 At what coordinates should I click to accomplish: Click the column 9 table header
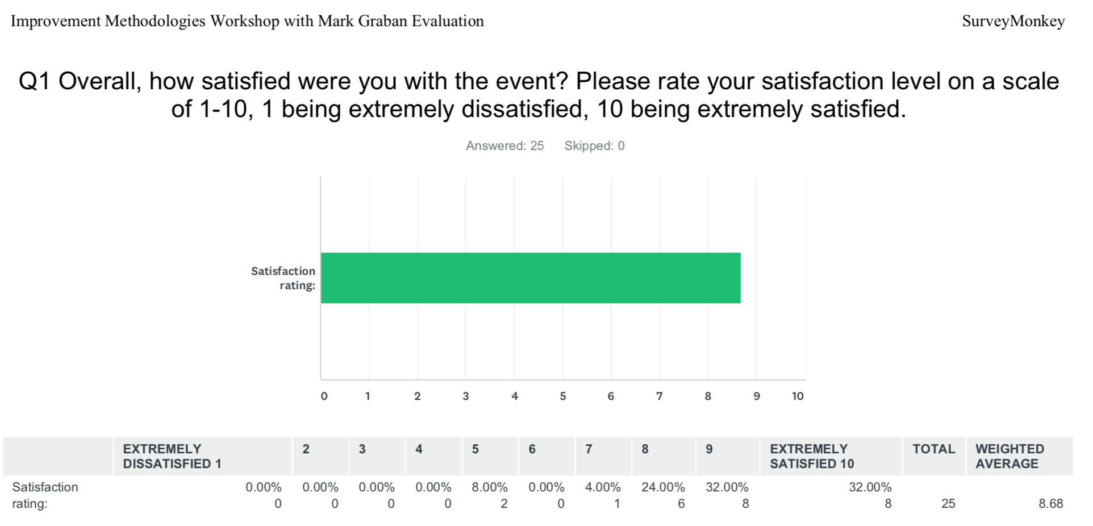(x=709, y=449)
